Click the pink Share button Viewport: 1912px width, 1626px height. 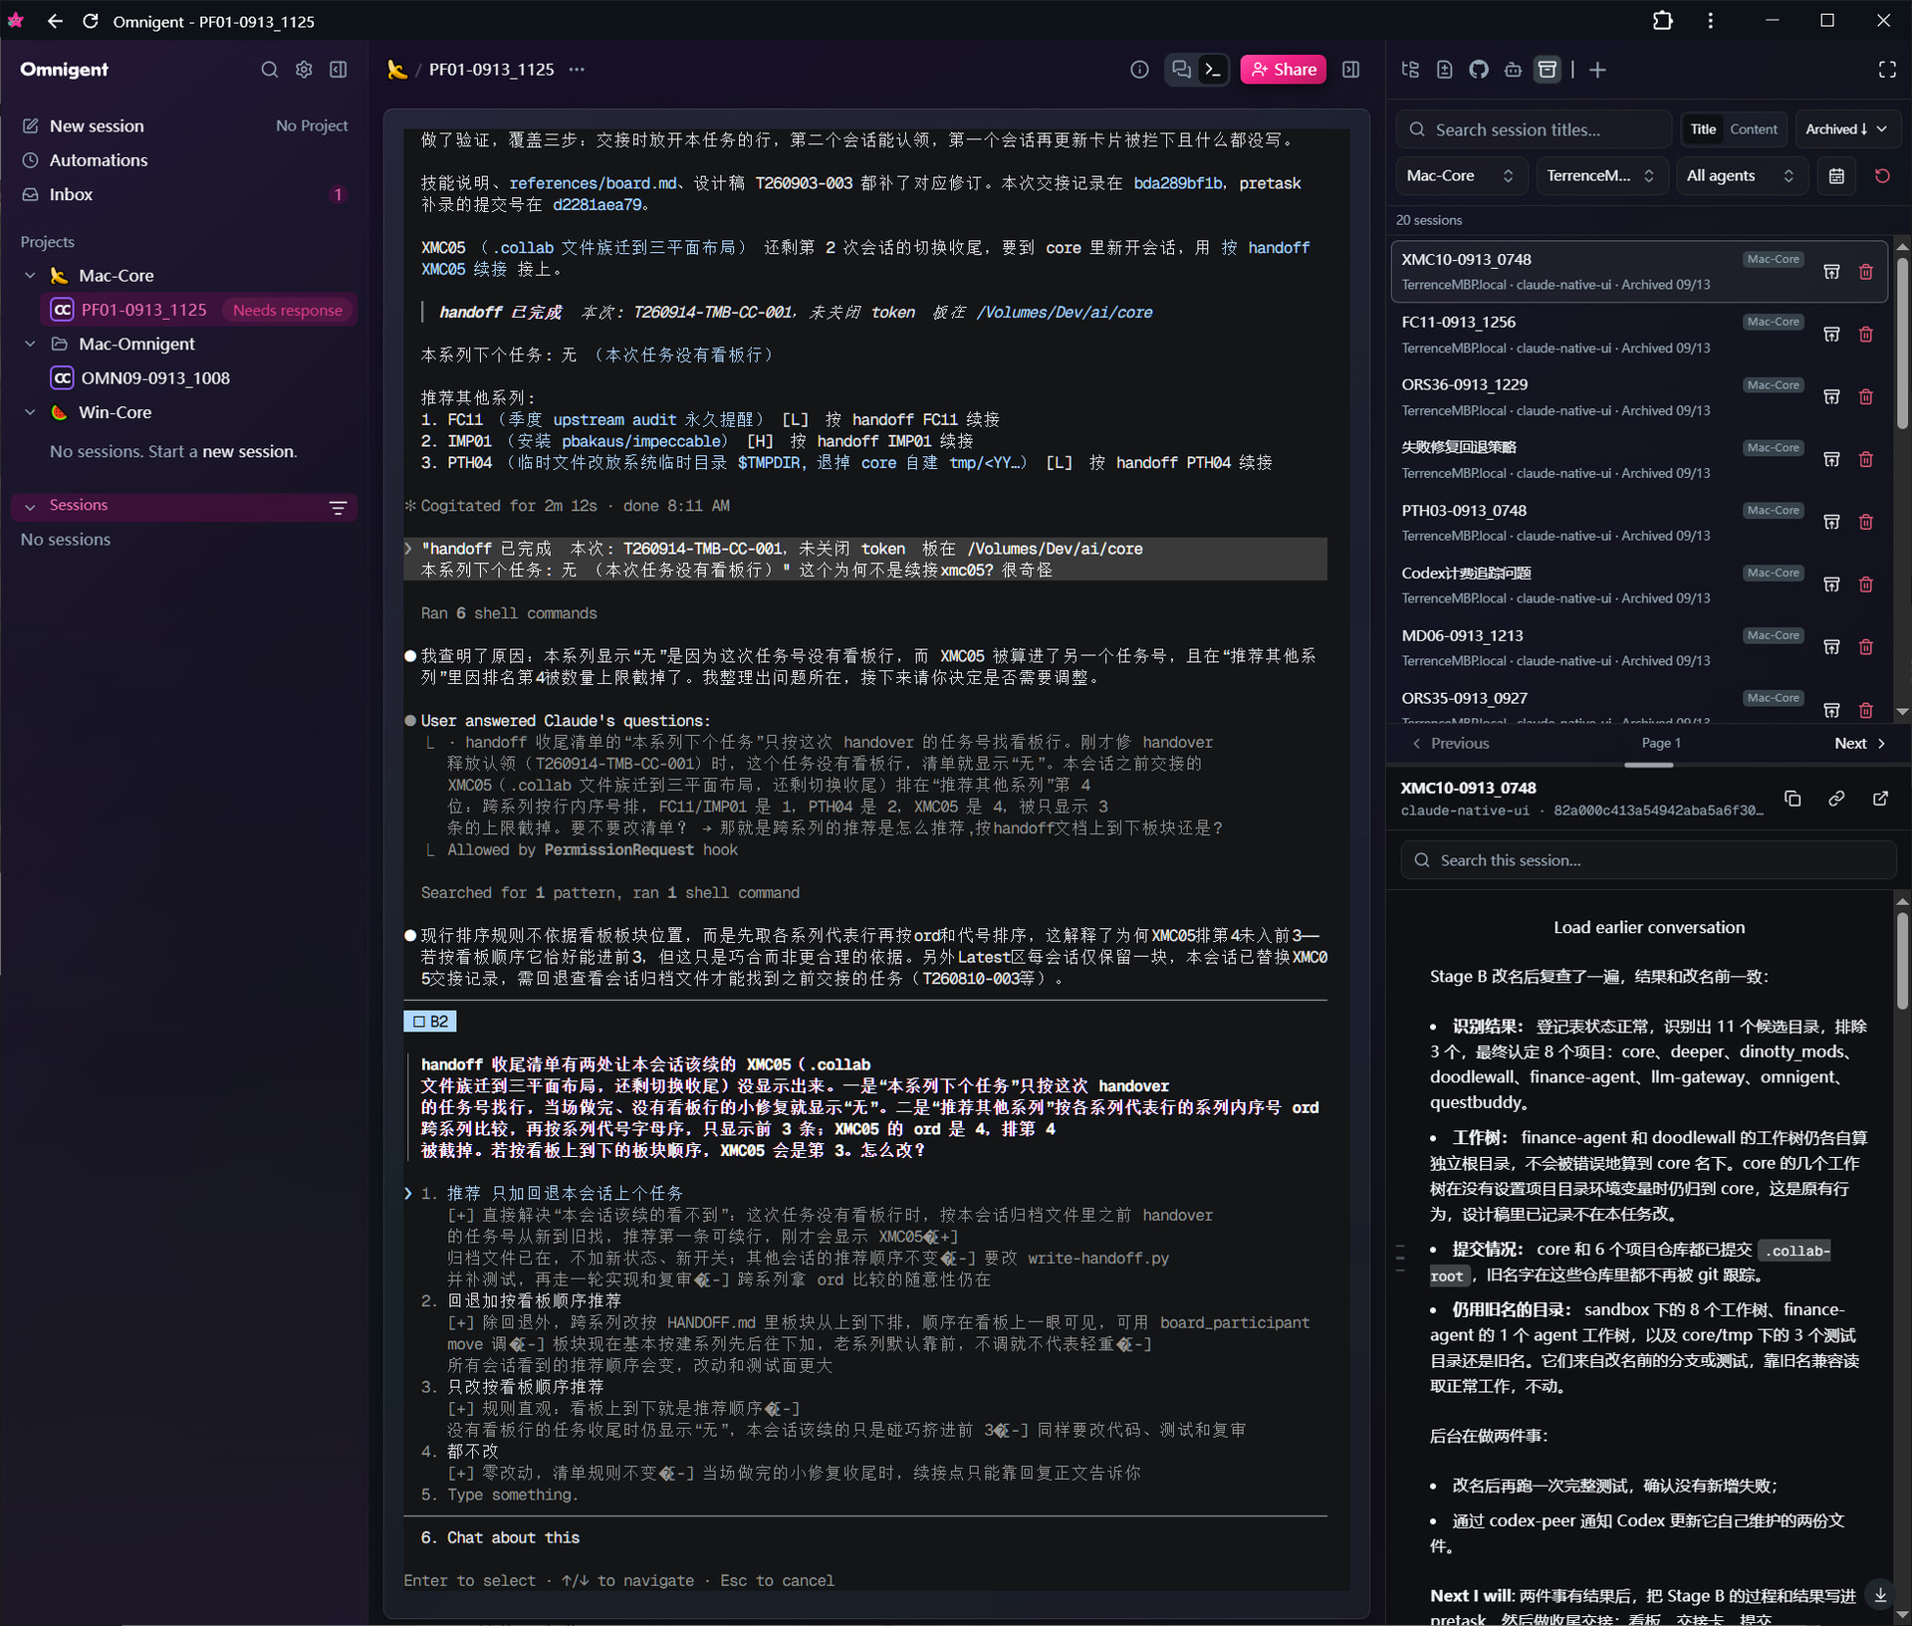pos(1283,70)
